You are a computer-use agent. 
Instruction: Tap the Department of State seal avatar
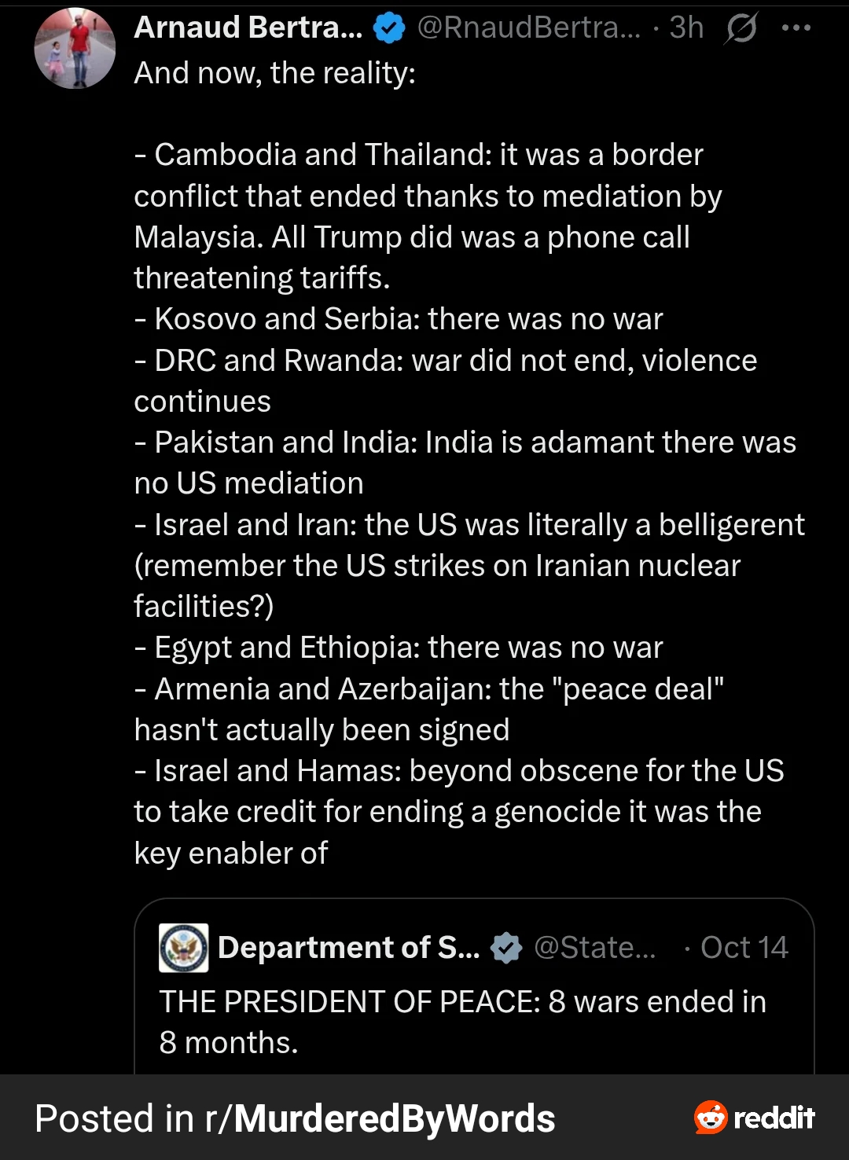184,948
